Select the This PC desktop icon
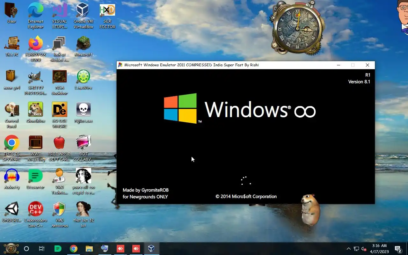Screen dimensions: 408x255 point(12,47)
